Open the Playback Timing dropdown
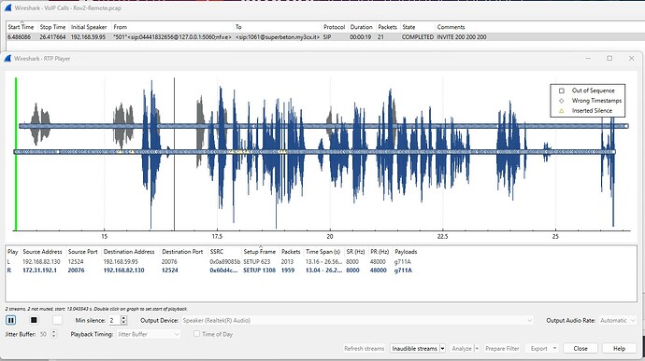The height and width of the screenshot is (361, 645). tap(148, 334)
